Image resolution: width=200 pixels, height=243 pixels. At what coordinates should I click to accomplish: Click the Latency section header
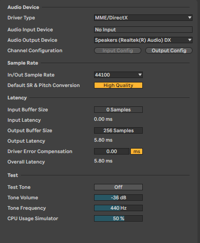[x=17, y=98]
